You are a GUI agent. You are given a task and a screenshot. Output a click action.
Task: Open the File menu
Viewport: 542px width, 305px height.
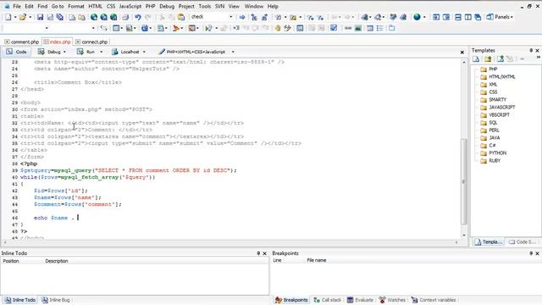pos(17,6)
